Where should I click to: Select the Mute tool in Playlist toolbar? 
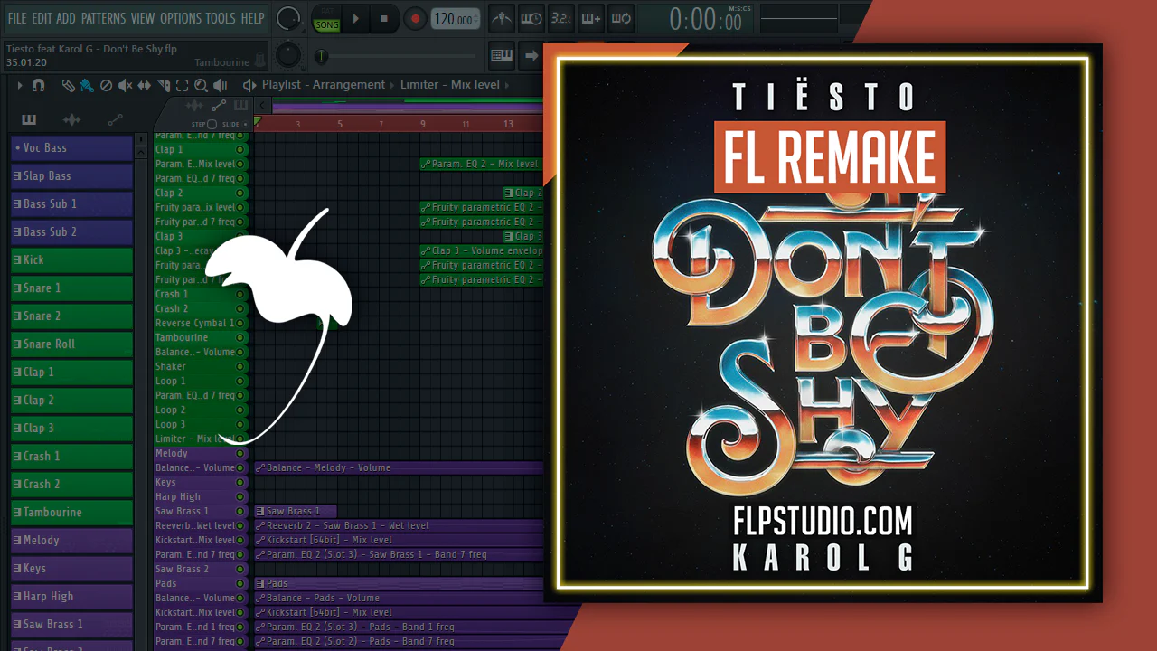coord(125,85)
